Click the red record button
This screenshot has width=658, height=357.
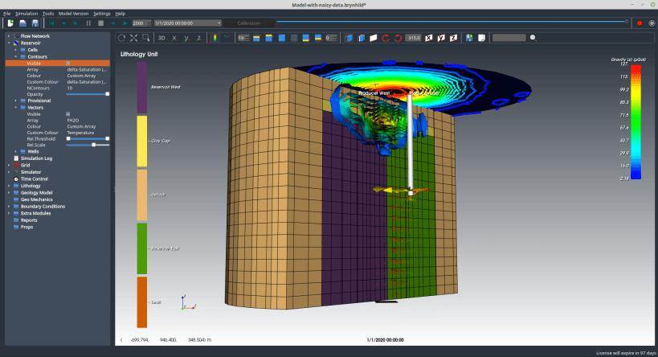coord(640,23)
